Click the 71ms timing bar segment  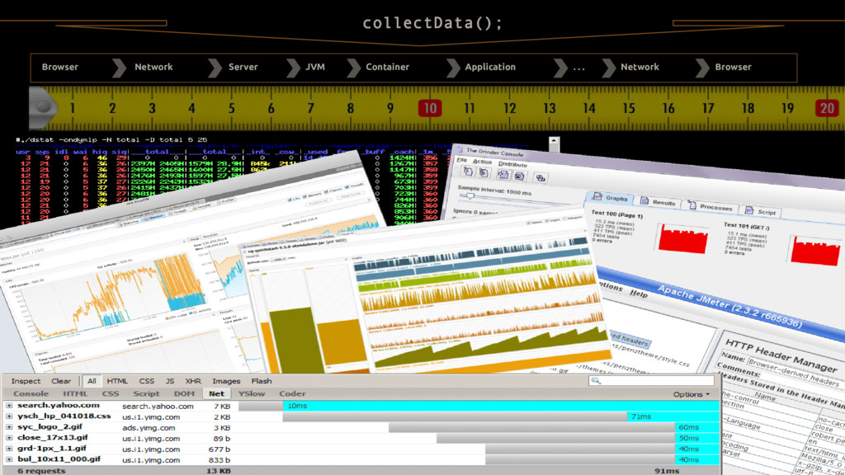pos(673,416)
